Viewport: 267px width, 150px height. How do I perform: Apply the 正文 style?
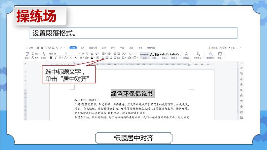pyautogui.click(x=145, y=56)
